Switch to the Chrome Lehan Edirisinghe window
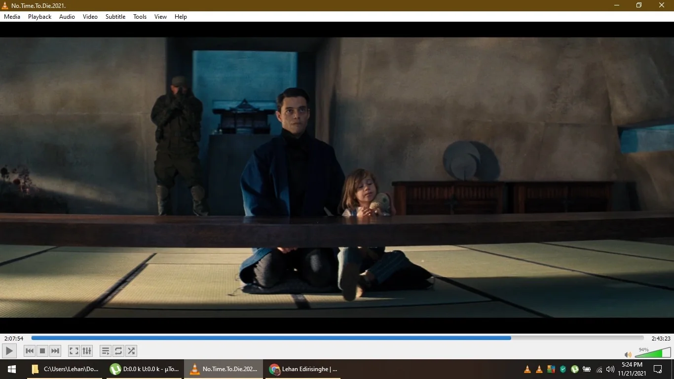Screen dimensions: 674x379 click(x=303, y=369)
